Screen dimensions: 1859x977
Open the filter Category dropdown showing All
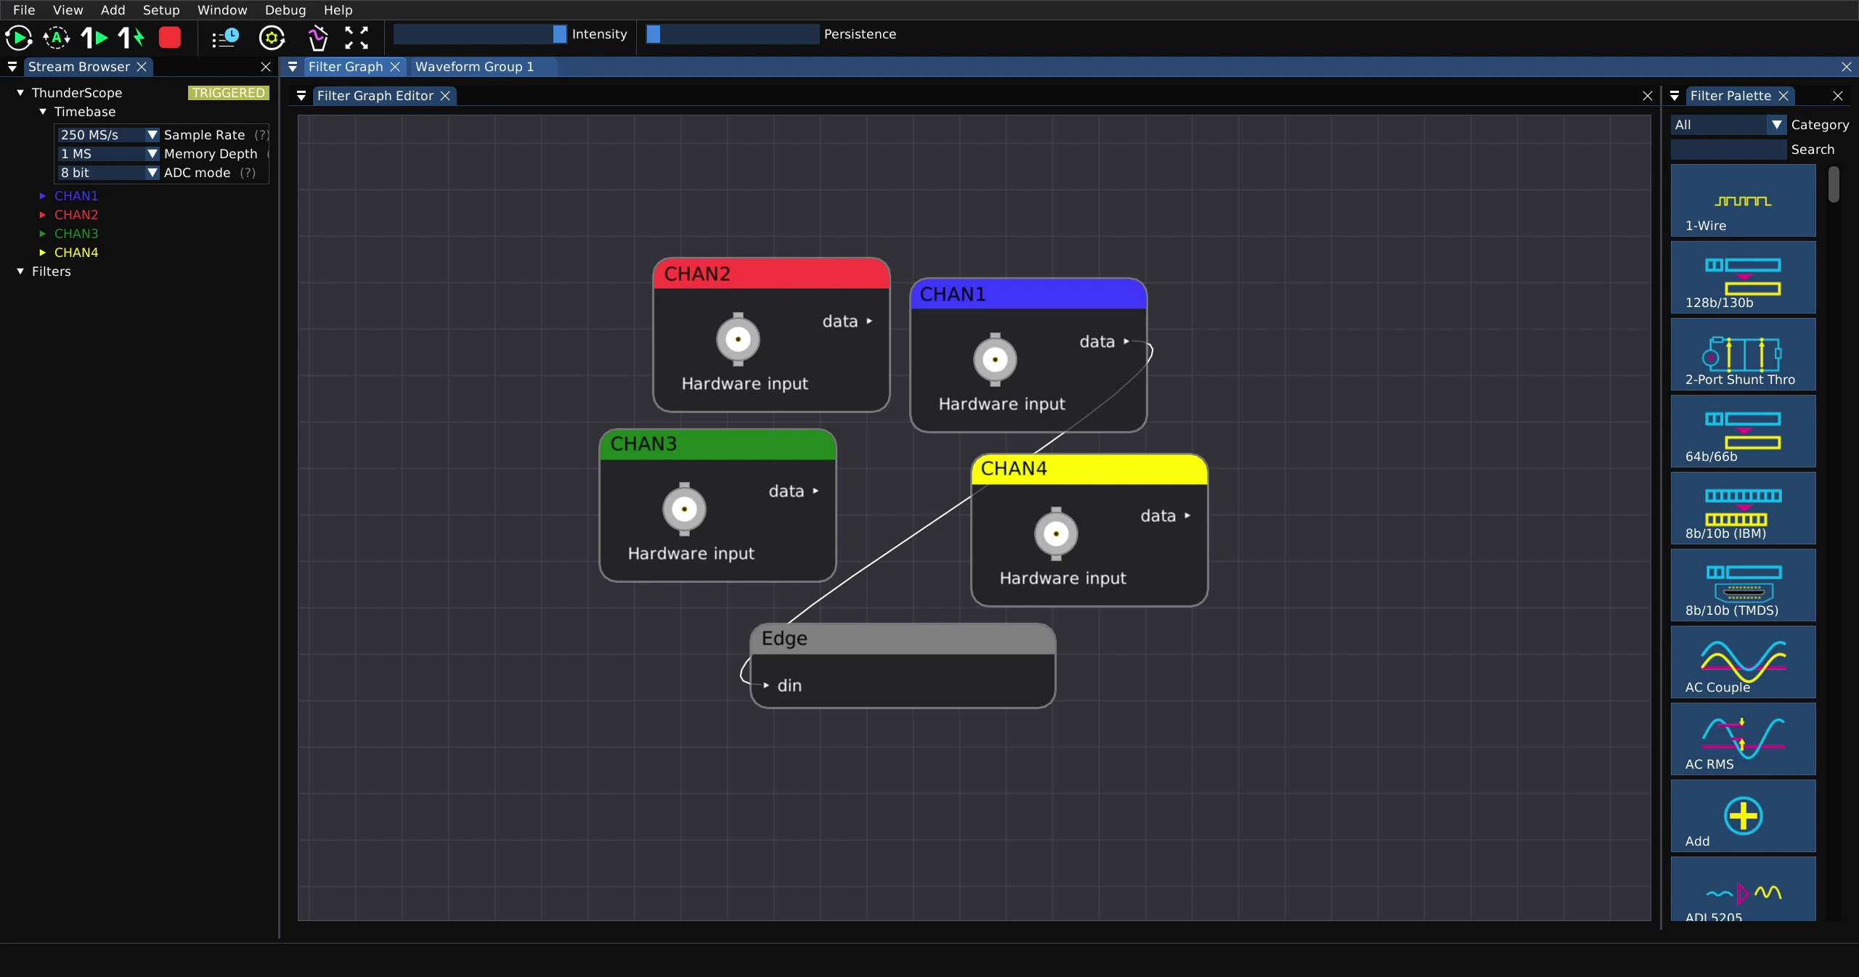click(x=1728, y=125)
